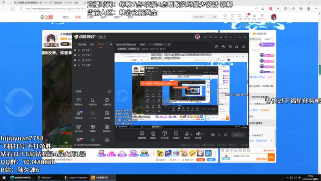Open the 弹幕助手 tool in toolbox
Image resolution: width=321 pixels, height=181 pixels.
coord(78,102)
